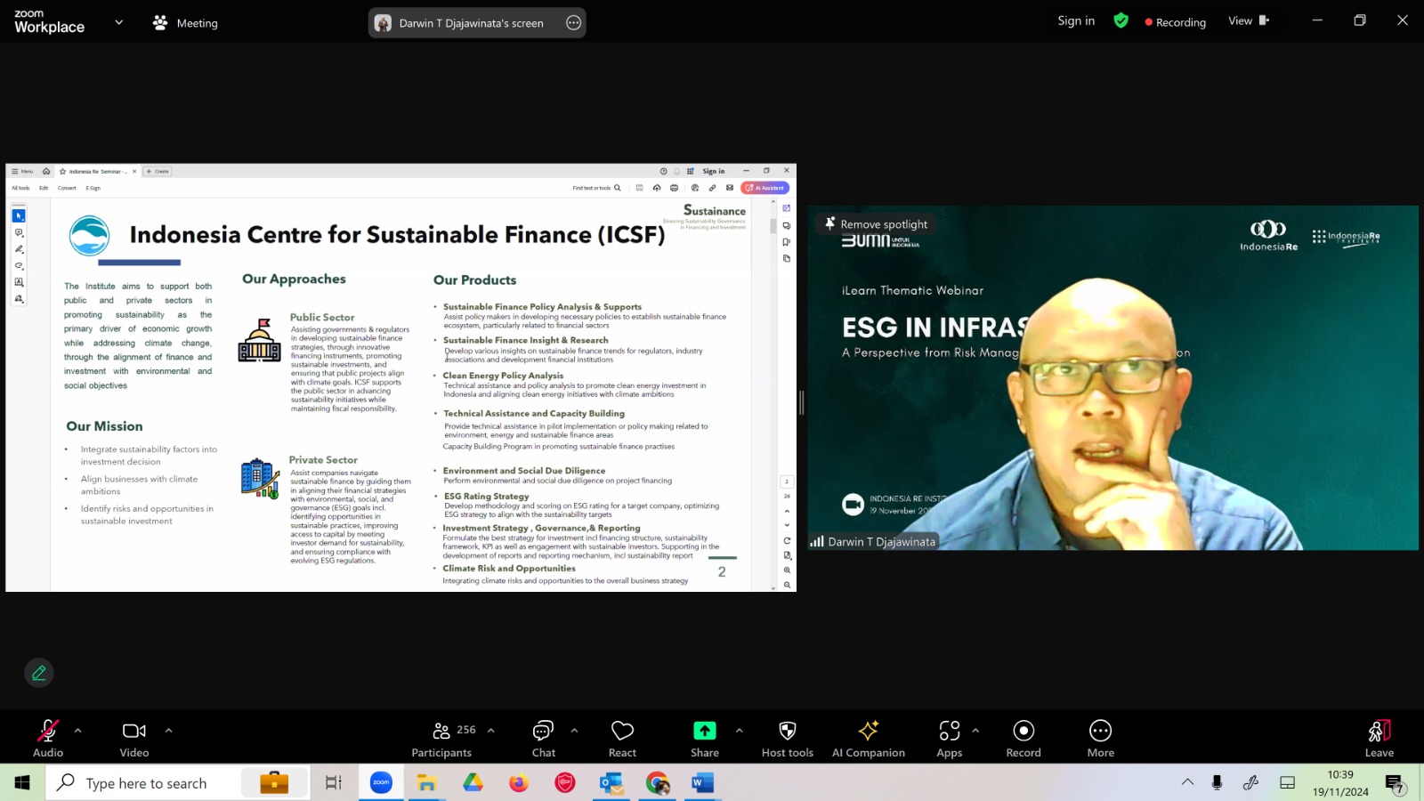Unmute with the Audio microphone icon
The height and width of the screenshot is (801, 1424).
[48, 731]
